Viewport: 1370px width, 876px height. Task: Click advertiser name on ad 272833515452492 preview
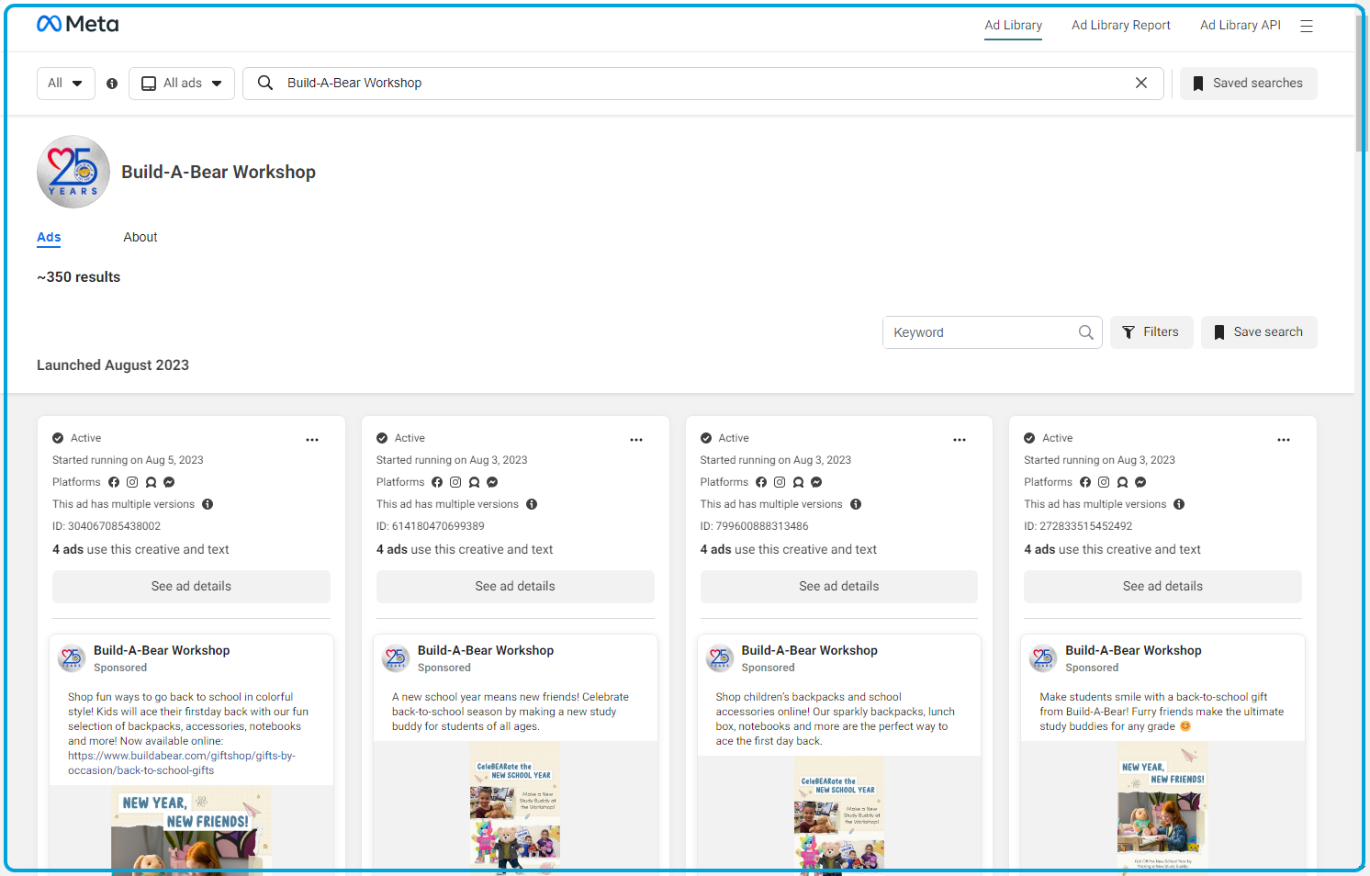pyautogui.click(x=1133, y=650)
